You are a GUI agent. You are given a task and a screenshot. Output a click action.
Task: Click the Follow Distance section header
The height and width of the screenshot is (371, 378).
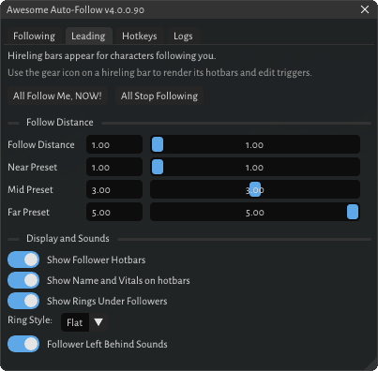pyautogui.click(x=60, y=122)
